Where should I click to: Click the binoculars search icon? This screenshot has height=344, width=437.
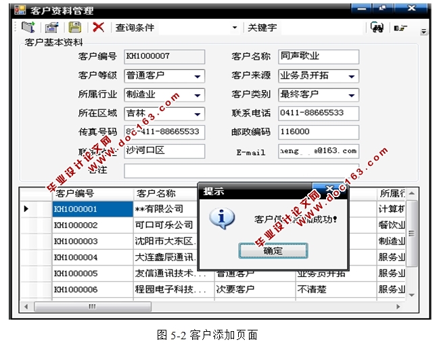click(x=377, y=27)
